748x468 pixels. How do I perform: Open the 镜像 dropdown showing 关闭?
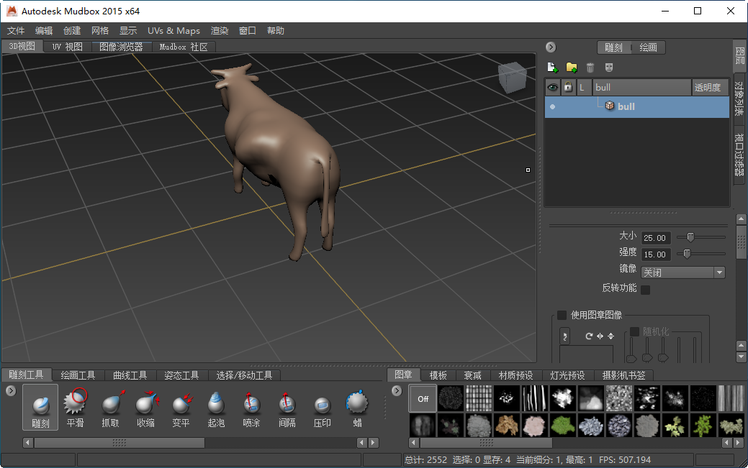[x=682, y=272]
